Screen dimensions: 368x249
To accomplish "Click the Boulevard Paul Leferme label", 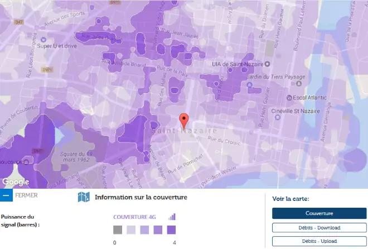I will (x=300, y=25).
